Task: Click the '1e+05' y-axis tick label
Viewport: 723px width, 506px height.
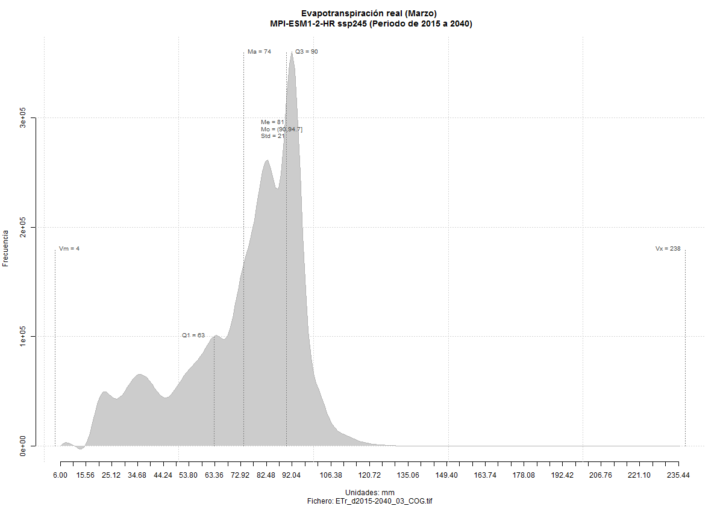Action: click(x=24, y=336)
